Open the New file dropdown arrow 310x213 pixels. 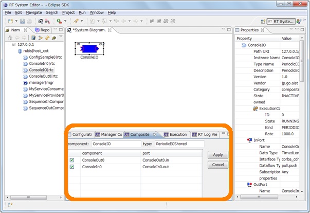point(16,21)
